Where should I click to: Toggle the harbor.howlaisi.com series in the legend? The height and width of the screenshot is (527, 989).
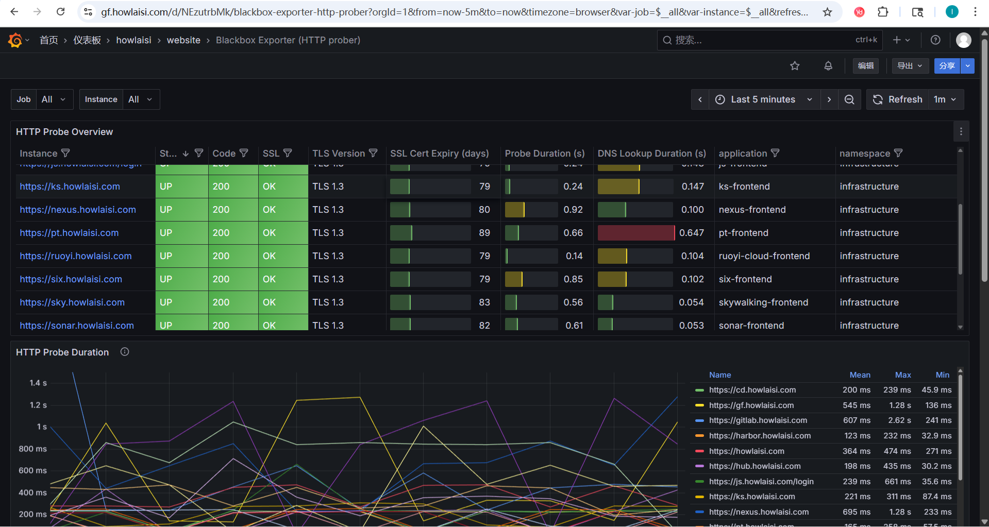click(760, 436)
